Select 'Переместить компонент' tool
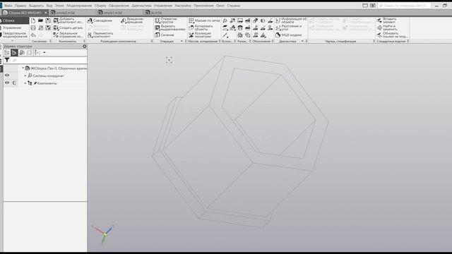 point(100,35)
